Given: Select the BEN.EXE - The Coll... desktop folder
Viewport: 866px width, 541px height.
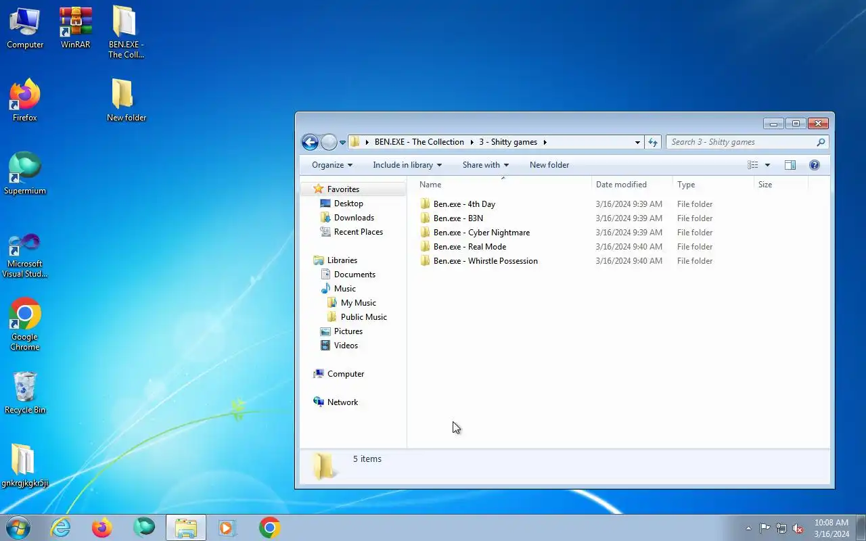Looking at the screenshot, I should [126, 32].
